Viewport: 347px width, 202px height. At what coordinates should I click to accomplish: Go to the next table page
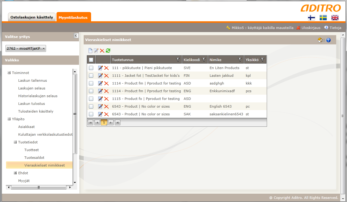click(111, 122)
